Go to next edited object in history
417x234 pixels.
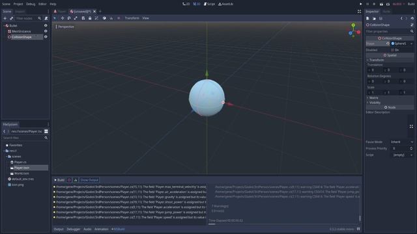(407, 18)
